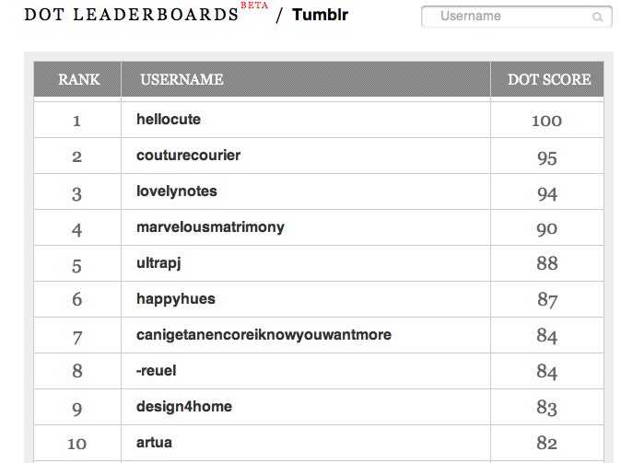Click hellocute's dot score of 100
This screenshot has width=621, height=463.
546,121
